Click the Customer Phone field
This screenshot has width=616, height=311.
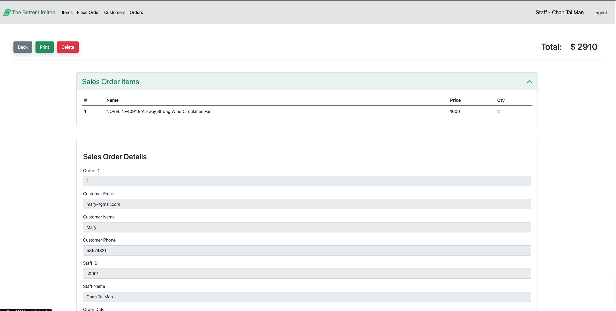307,250
